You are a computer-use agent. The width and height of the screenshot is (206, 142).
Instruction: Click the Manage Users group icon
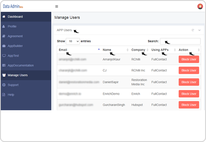4,75
